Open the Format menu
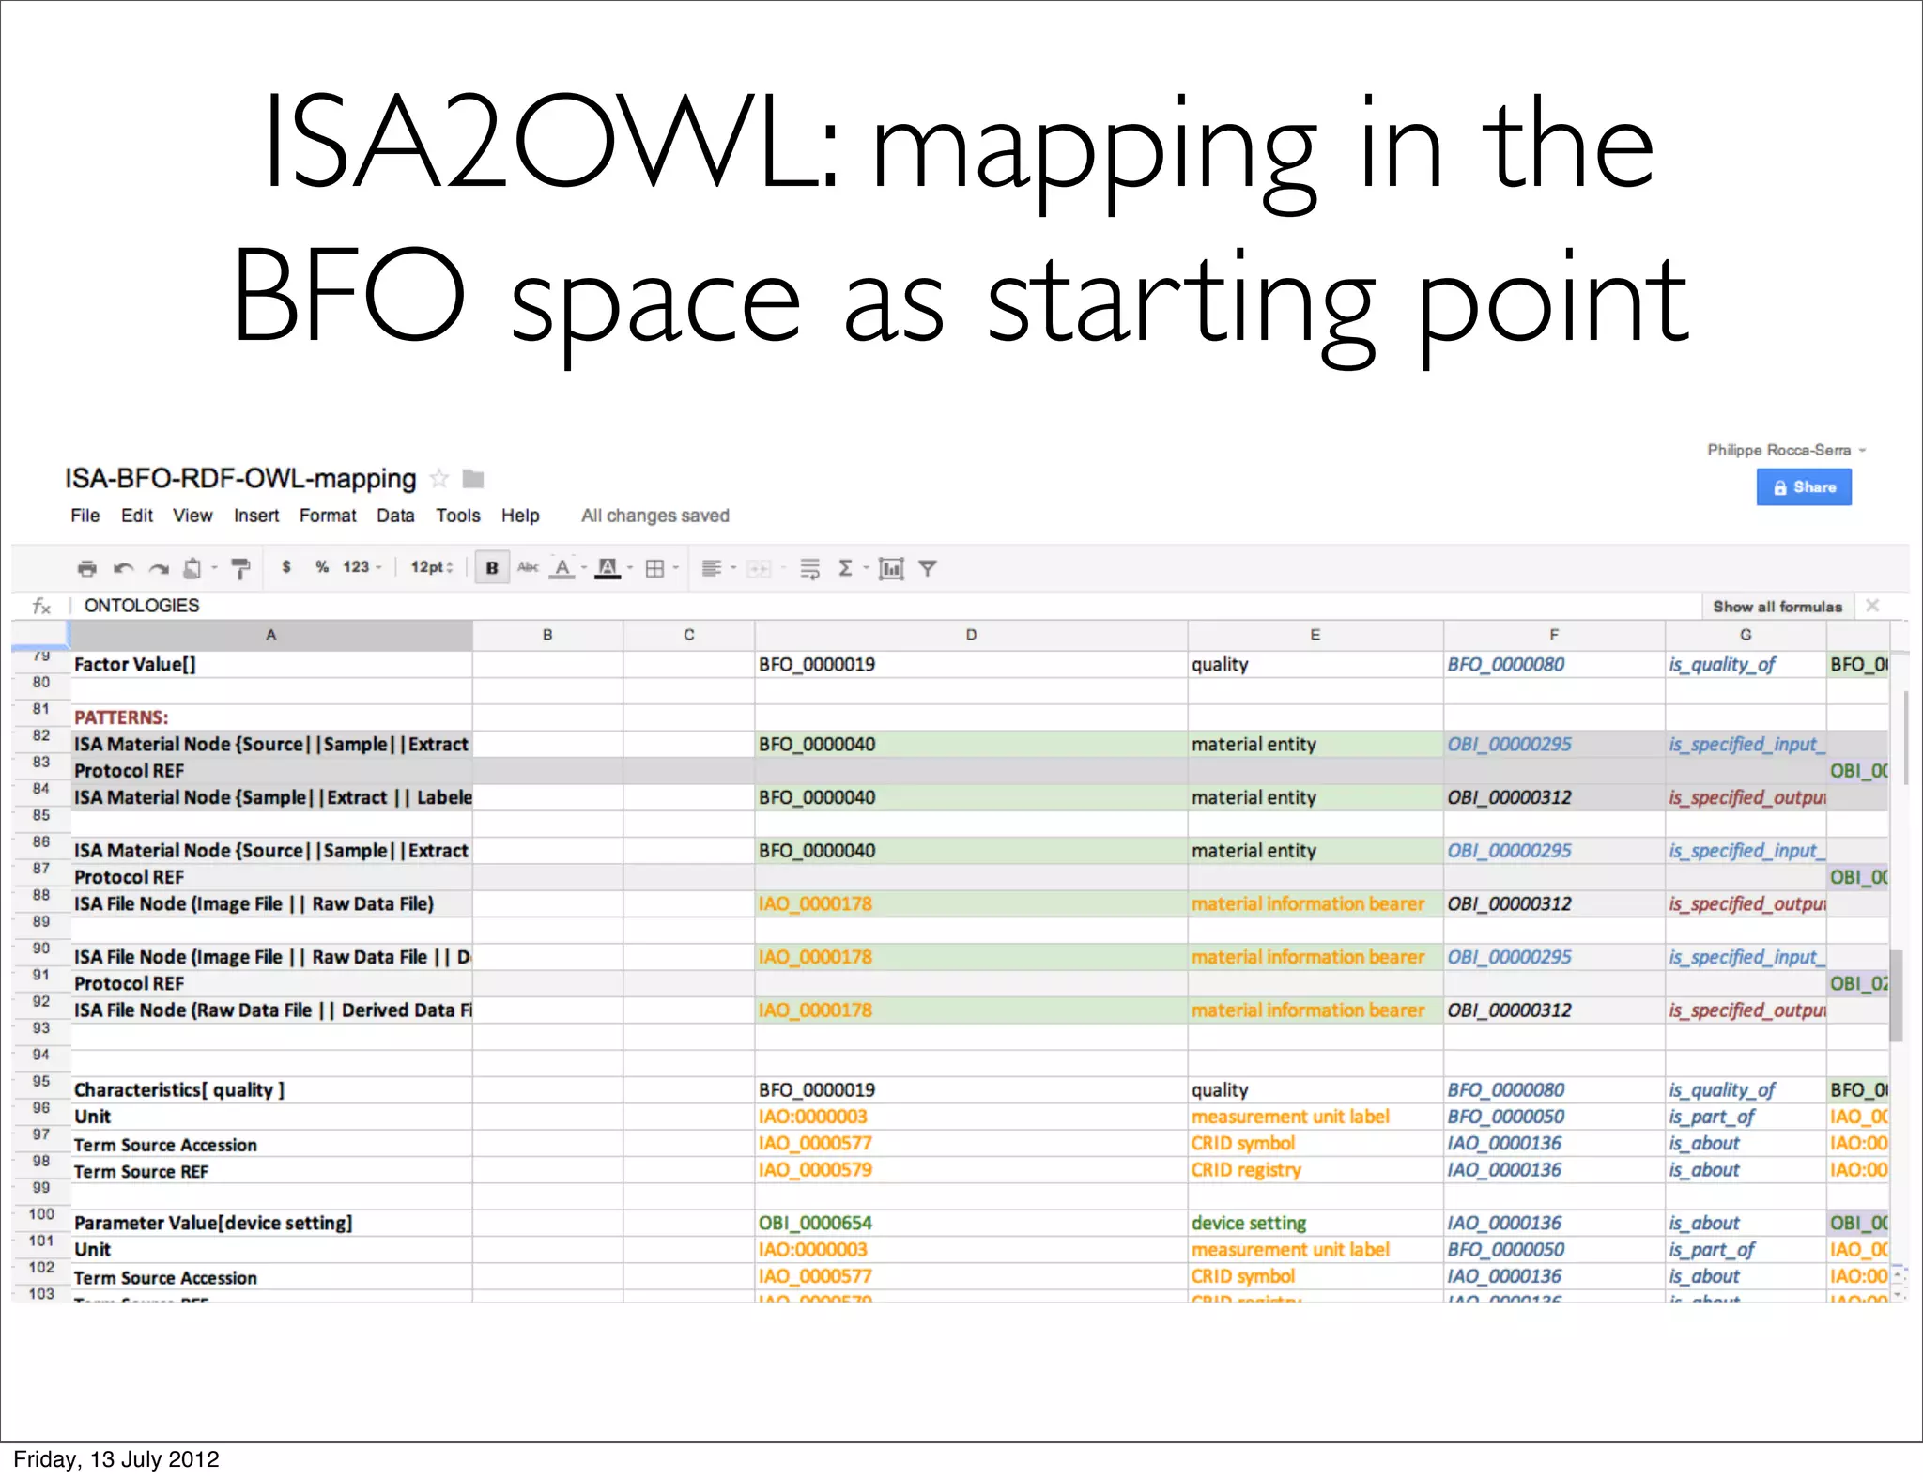 (x=328, y=516)
